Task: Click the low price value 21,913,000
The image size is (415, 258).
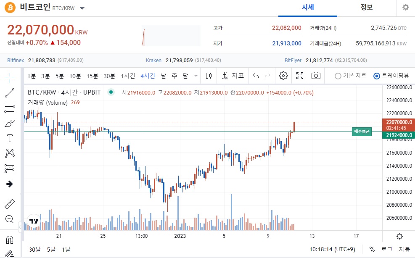Action: tap(287, 43)
